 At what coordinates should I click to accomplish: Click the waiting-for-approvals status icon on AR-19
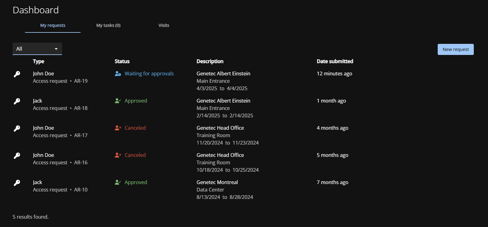coord(118,74)
